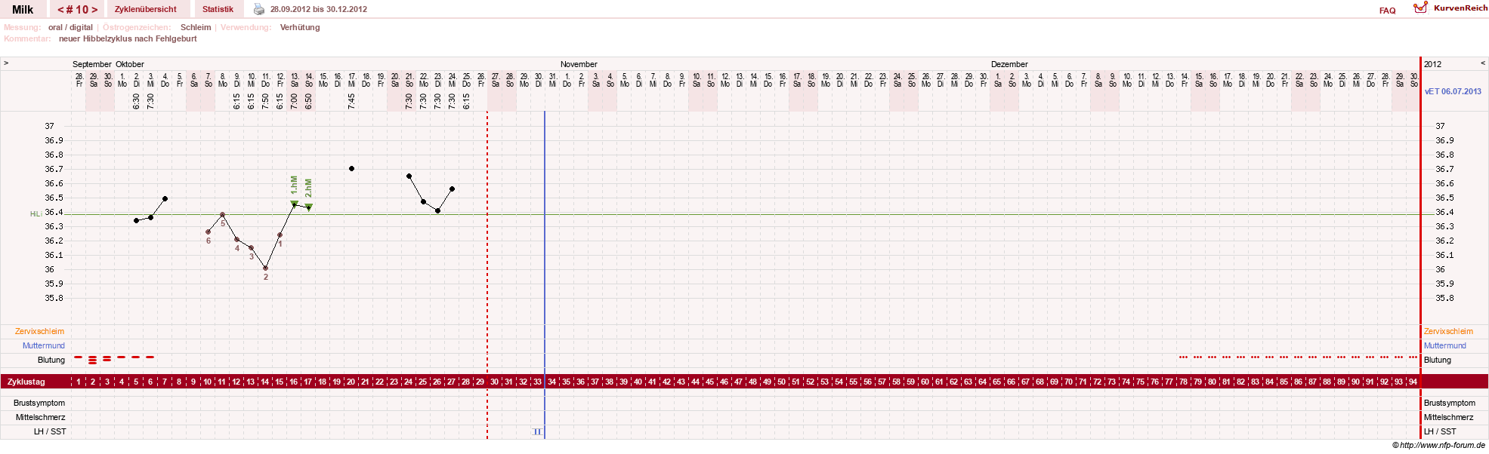The width and height of the screenshot is (1489, 454).
Task: Collapse the chart with the right '<' arrow
Action: tap(1482, 63)
